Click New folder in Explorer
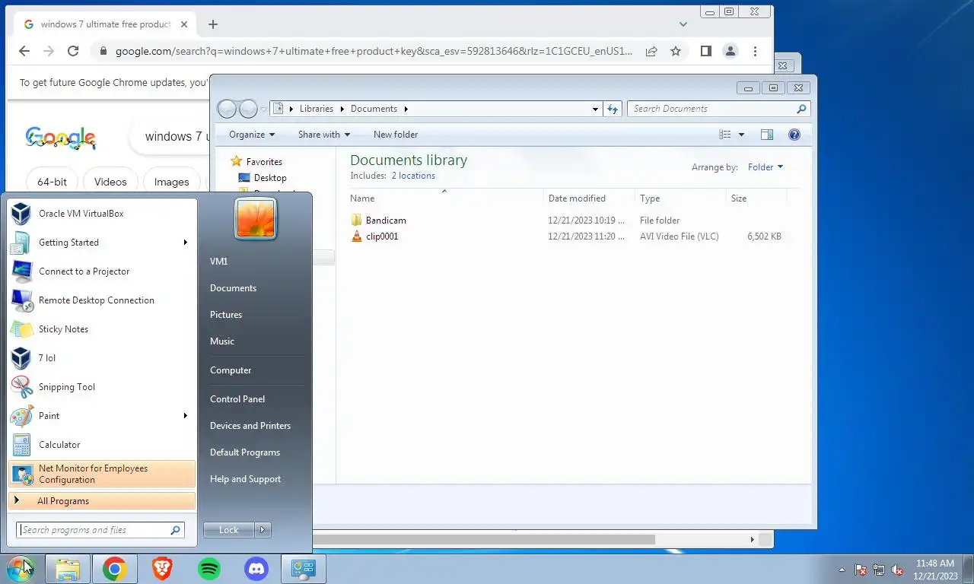 [x=396, y=135]
